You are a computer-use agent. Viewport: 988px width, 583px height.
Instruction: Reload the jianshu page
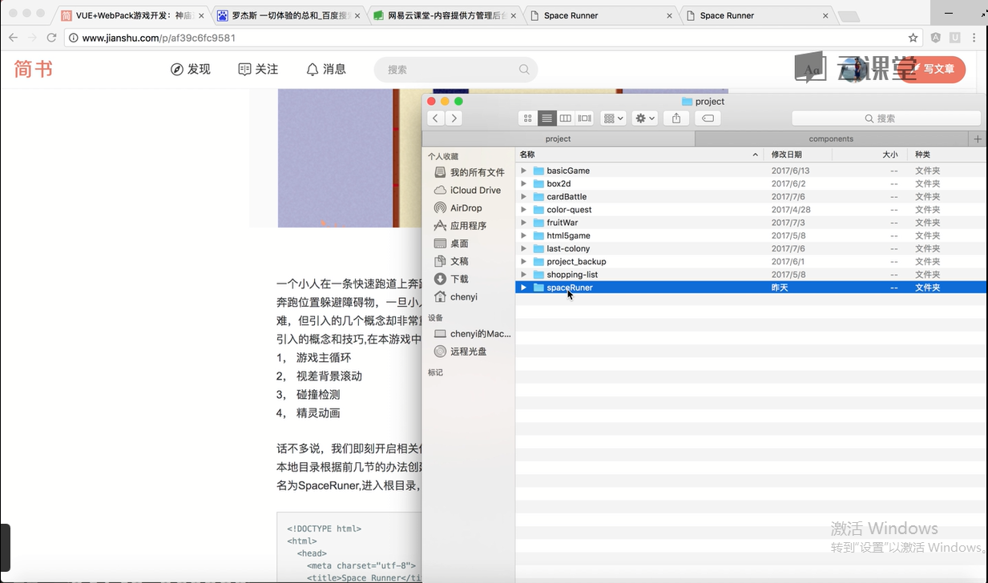(x=51, y=38)
